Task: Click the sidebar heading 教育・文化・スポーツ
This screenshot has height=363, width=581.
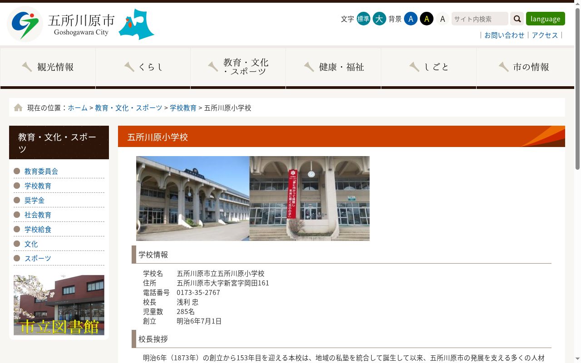Action: tap(59, 142)
